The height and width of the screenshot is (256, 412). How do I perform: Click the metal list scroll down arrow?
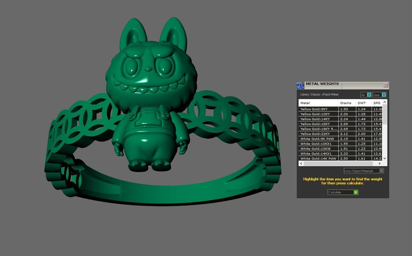click(x=385, y=158)
